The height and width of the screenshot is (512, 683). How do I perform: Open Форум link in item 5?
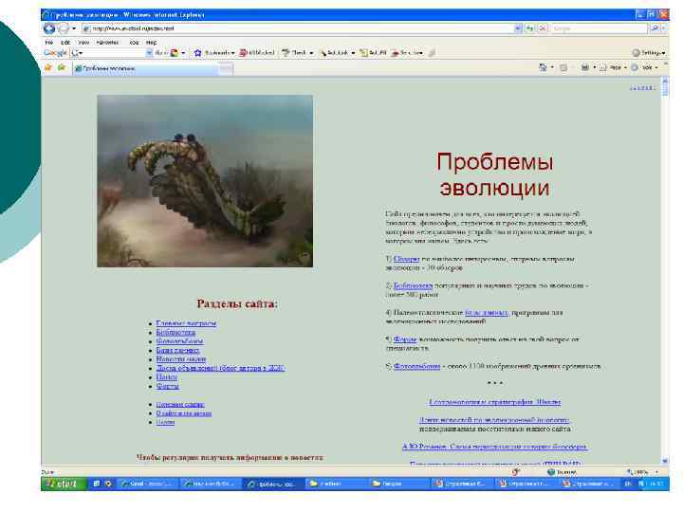point(405,339)
